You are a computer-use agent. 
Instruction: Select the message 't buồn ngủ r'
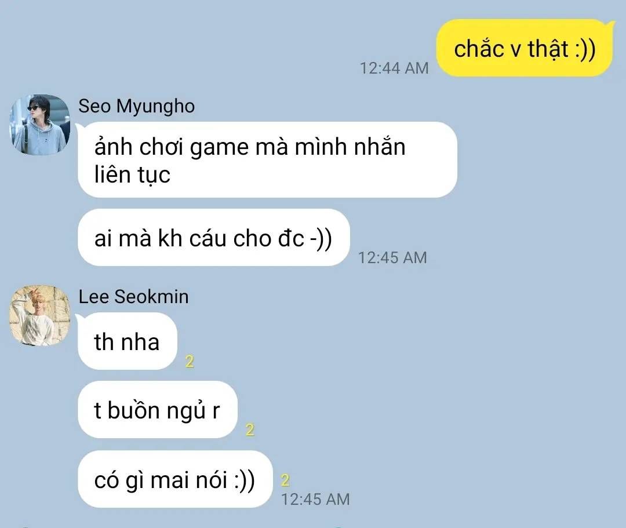pyautogui.click(x=158, y=409)
